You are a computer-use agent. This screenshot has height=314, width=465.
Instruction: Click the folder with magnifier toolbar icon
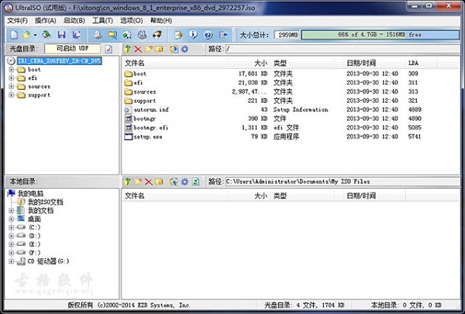112,35
